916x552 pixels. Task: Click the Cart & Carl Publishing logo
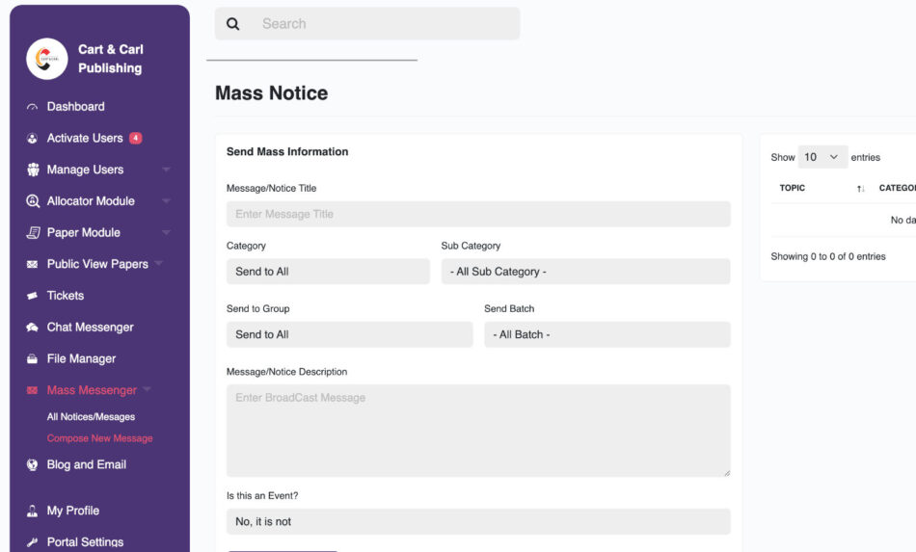46,59
